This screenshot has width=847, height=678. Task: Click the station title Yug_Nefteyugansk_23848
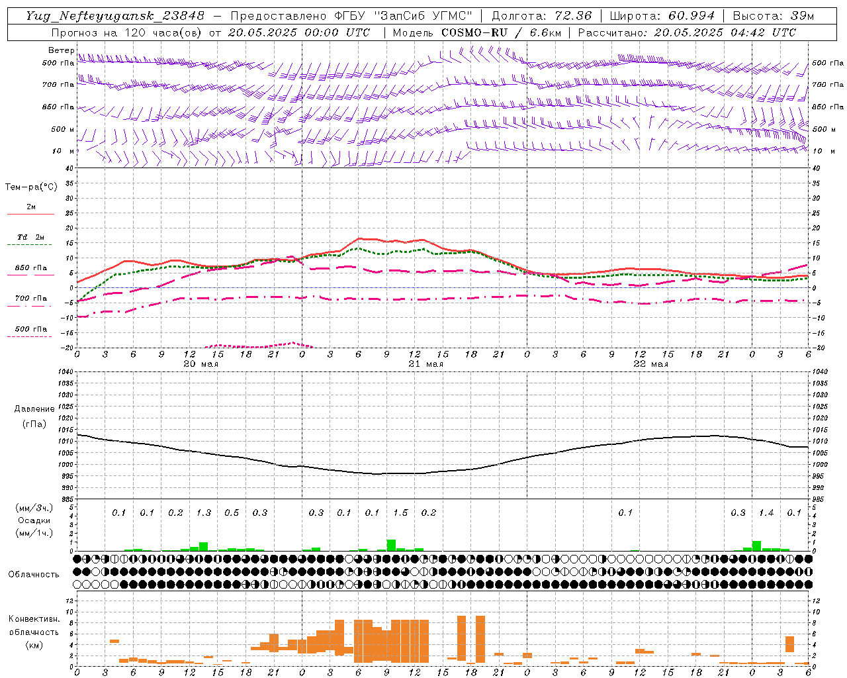click(115, 16)
